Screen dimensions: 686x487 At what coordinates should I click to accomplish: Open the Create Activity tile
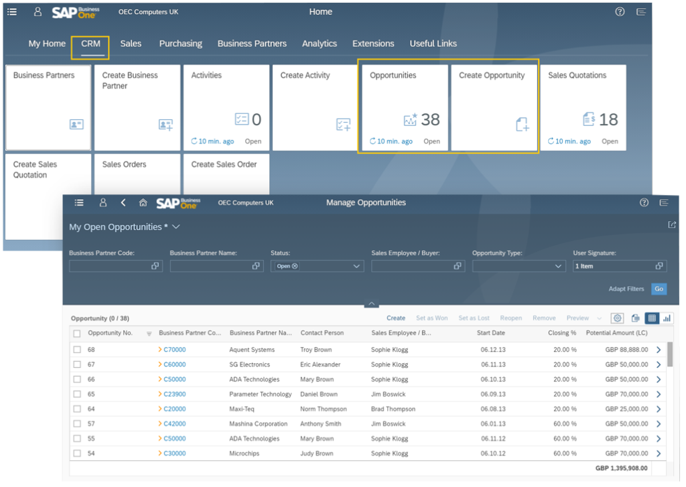(316, 108)
